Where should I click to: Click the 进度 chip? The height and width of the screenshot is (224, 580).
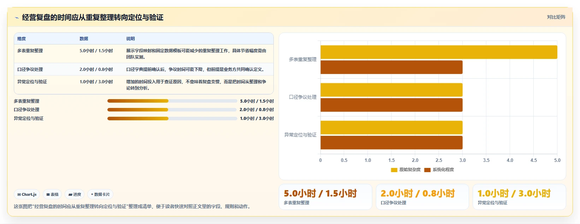75,194
